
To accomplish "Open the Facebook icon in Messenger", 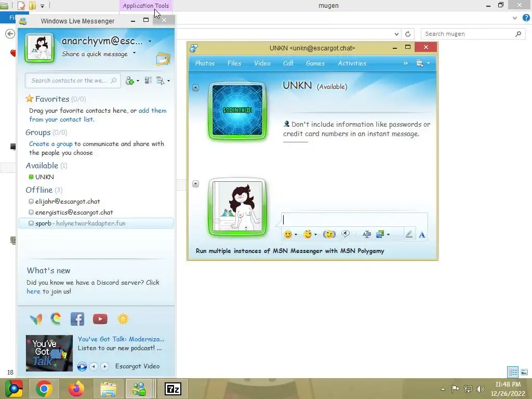I will [77, 319].
